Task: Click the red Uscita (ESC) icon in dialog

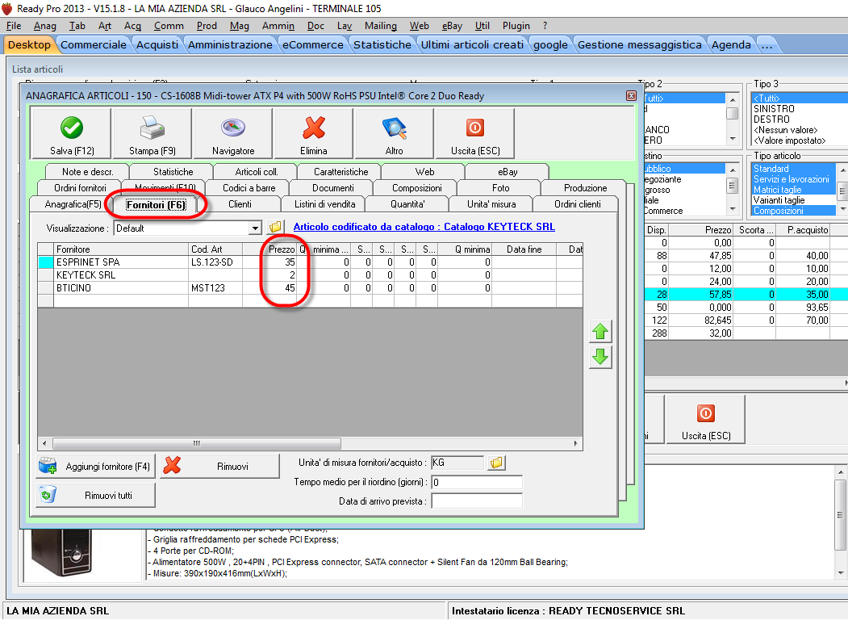Action: (475, 128)
